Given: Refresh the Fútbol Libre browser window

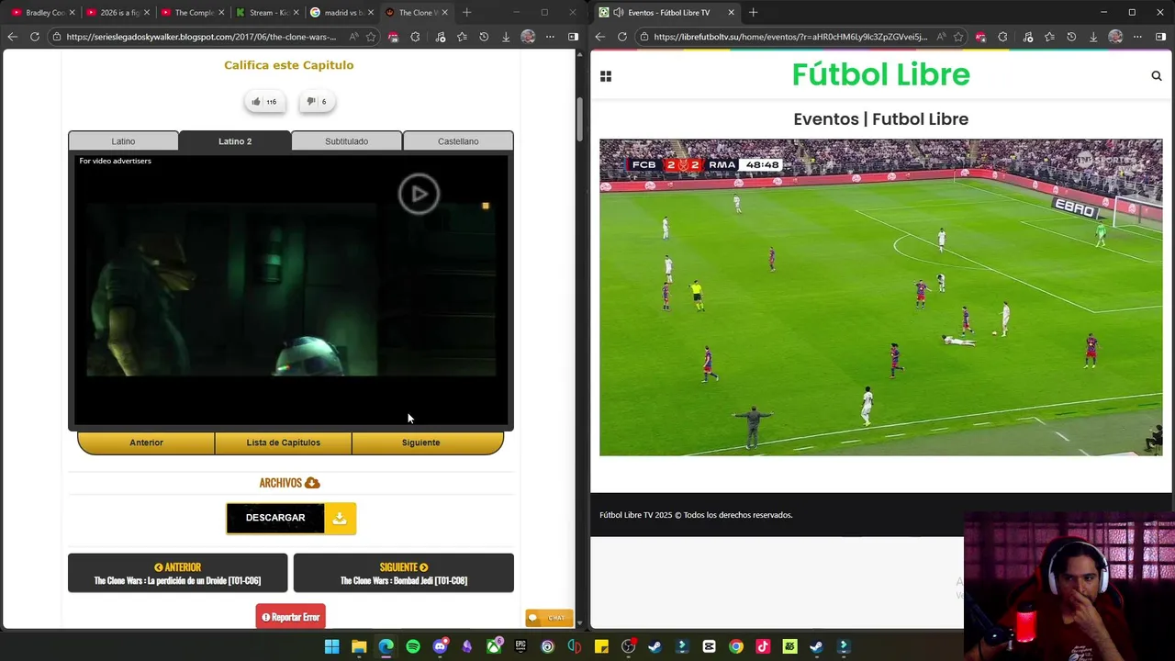Looking at the screenshot, I should click(x=621, y=37).
